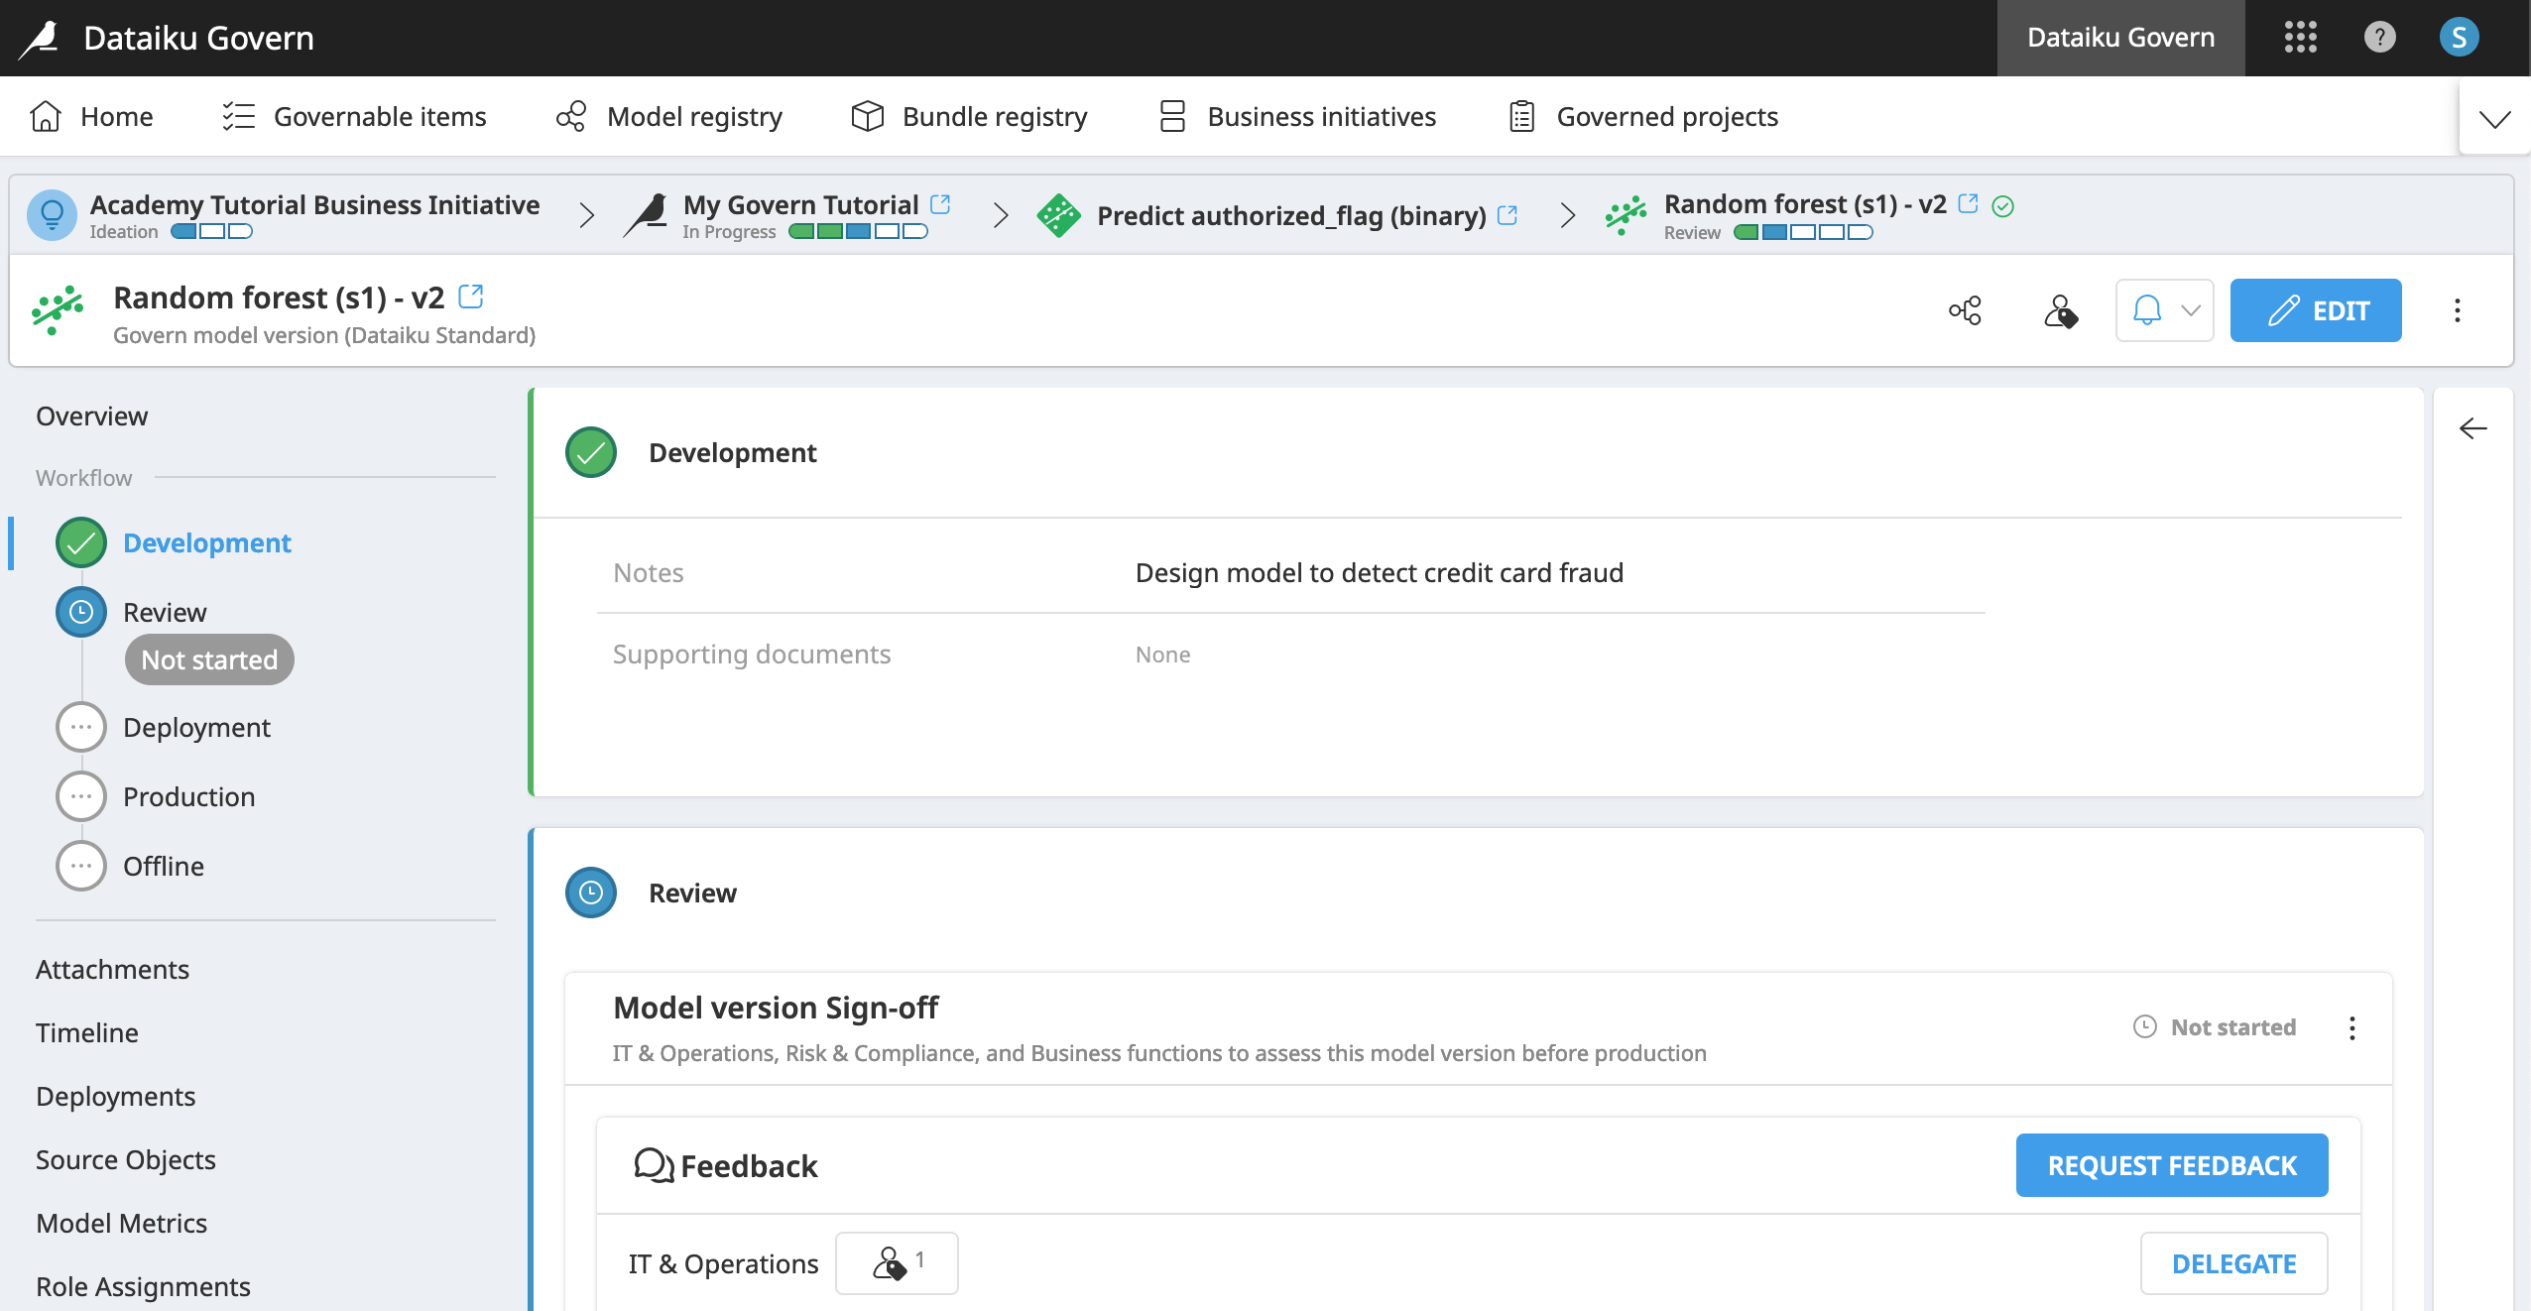2531x1311 pixels.
Task: Open the notification bell dropdown
Action: click(2165, 310)
